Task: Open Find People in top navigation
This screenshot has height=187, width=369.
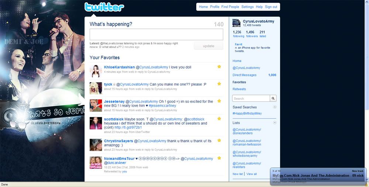Action: pos(230,7)
